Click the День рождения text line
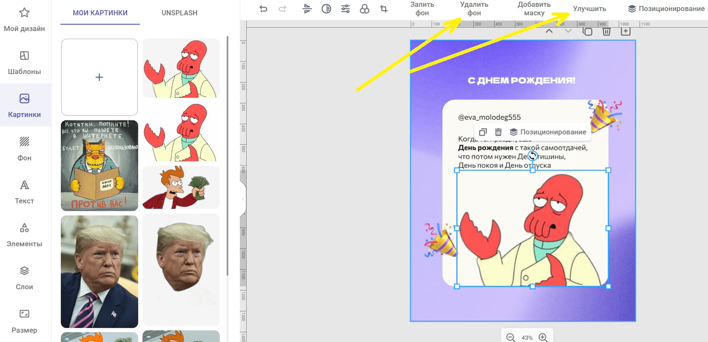This screenshot has width=708, height=342. tap(523, 148)
